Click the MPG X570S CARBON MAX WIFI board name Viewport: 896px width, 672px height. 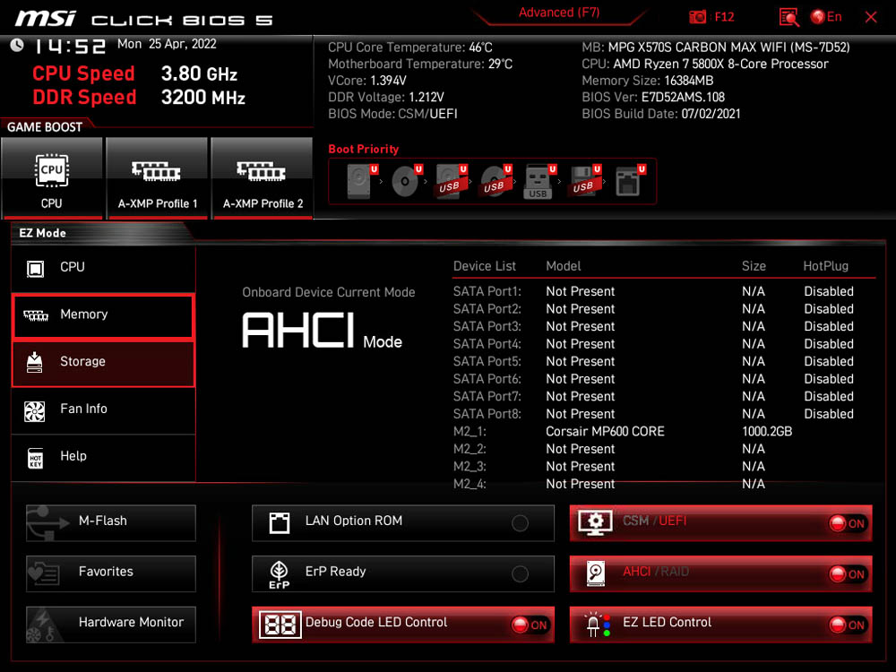click(x=728, y=47)
